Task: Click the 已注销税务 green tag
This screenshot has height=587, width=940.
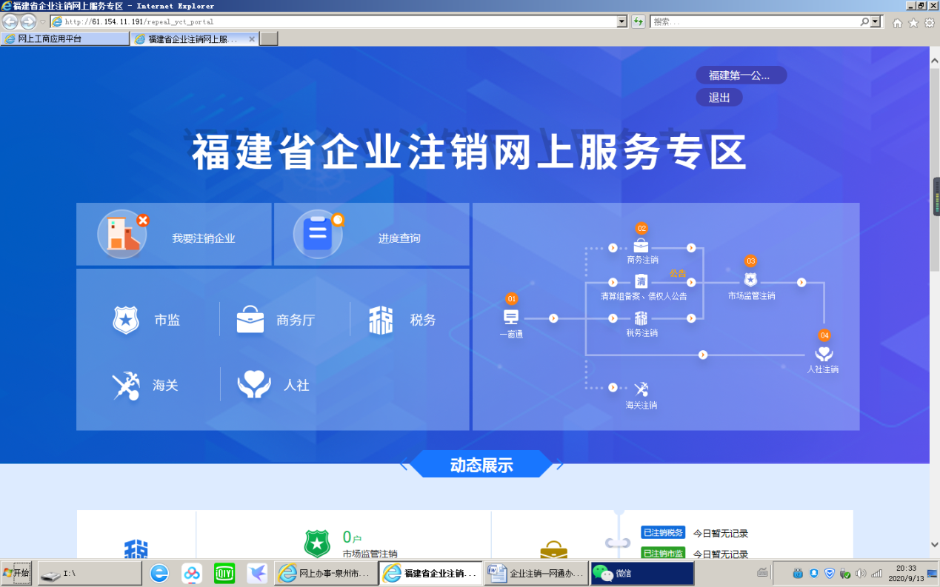Action: click(x=663, y=533)
